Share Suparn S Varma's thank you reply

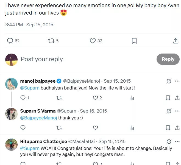pos(176,128)
